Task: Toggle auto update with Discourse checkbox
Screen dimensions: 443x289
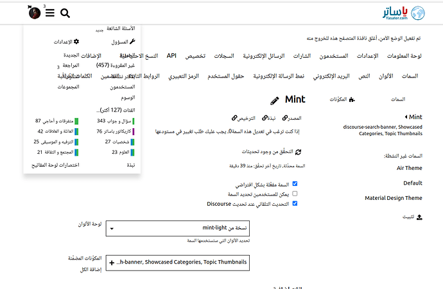Action: click(x=295, y=204)
